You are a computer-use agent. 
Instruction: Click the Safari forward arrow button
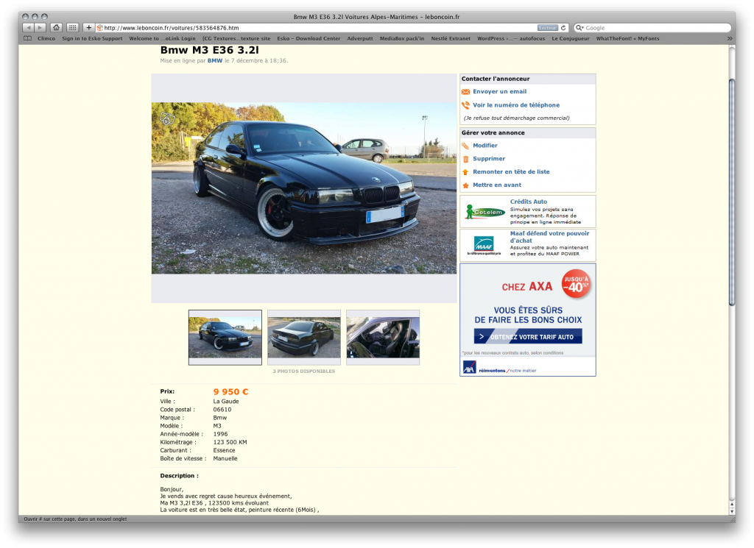[40, 28]
